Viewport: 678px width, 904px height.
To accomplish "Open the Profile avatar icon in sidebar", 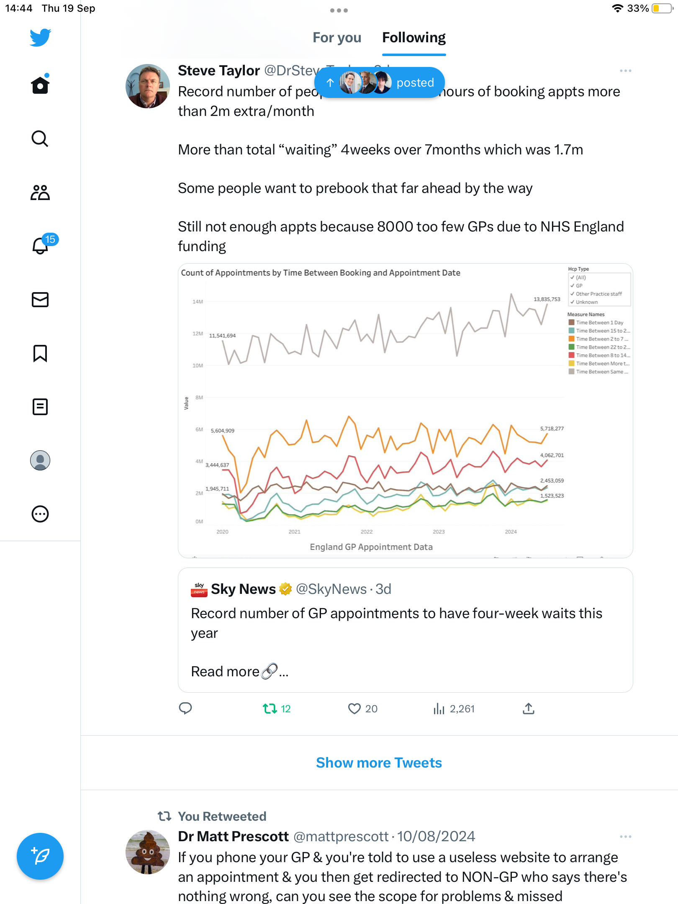I will pyautogui.click(x=40, y=460).
